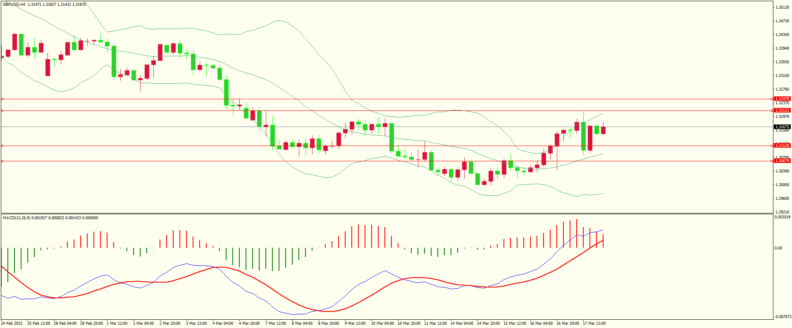The height and width of the screenshot is (328, 792).
Task: Click the 1.31970 price scale value
Action: click(782, 117)
